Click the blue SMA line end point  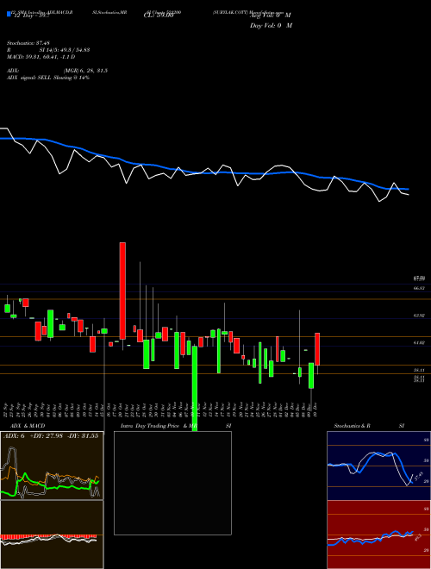[x=408, y=189]
